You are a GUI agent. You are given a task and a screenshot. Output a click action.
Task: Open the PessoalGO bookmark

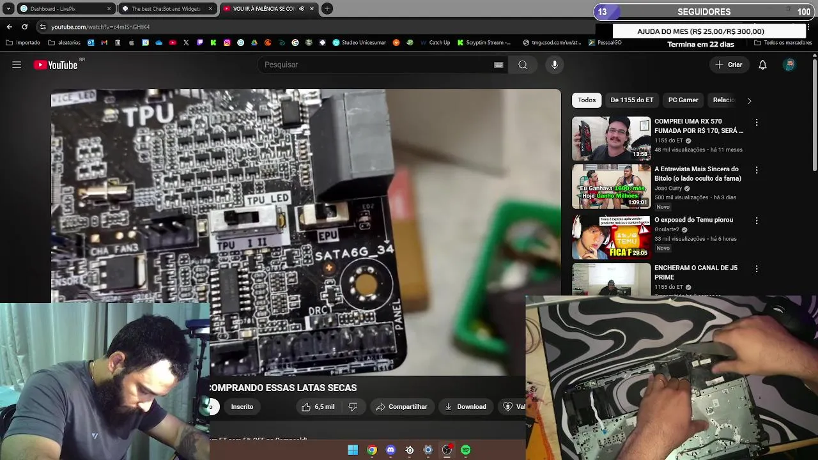coord(605,43)
